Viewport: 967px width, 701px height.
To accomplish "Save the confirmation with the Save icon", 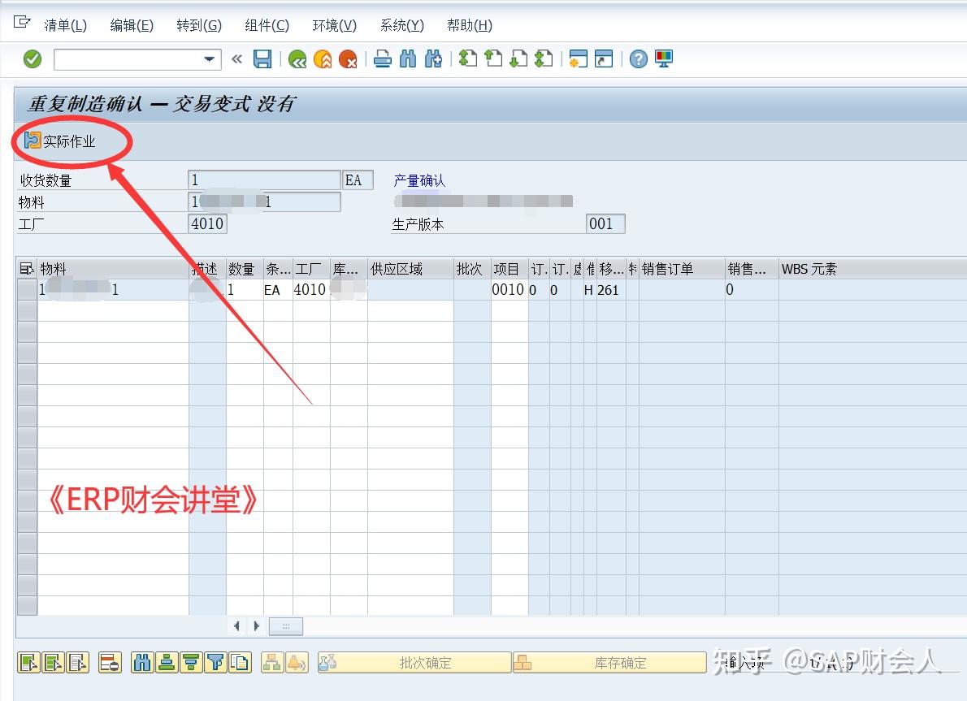I will tap(262, 58).
